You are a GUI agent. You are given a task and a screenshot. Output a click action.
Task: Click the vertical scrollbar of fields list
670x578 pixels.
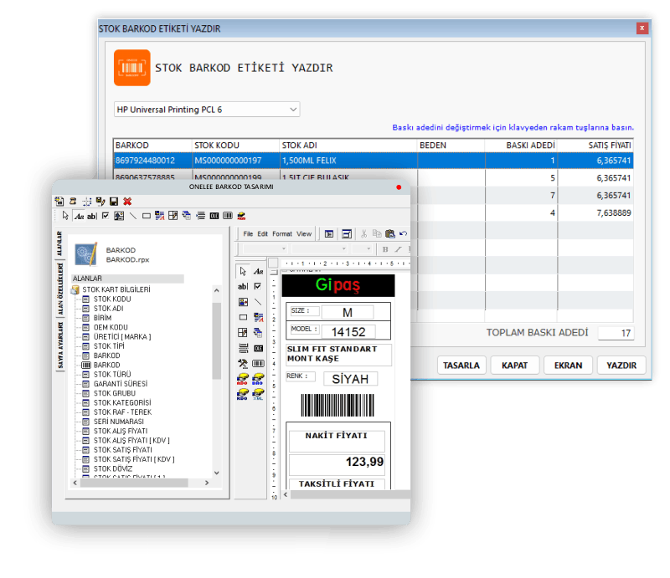coord(217,381)
